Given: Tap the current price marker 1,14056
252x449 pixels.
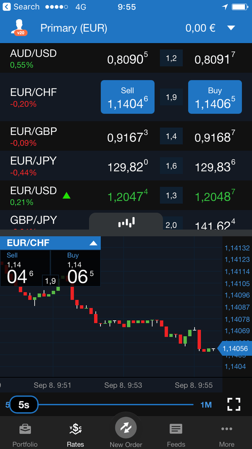Looking at the screenshot, I should [x=234, y=348].
